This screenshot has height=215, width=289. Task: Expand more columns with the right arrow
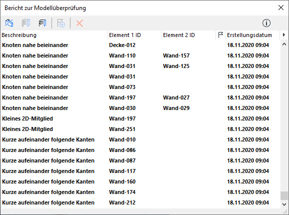click(284, 35)
